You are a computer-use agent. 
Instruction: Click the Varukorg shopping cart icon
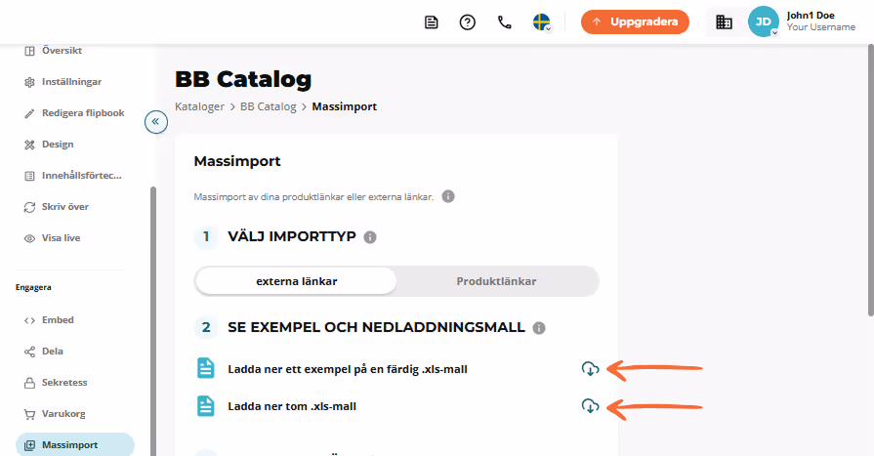(29, 414)
